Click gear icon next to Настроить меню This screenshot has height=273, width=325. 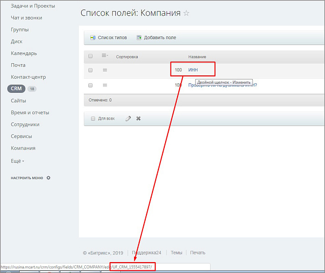click(48, 178)
